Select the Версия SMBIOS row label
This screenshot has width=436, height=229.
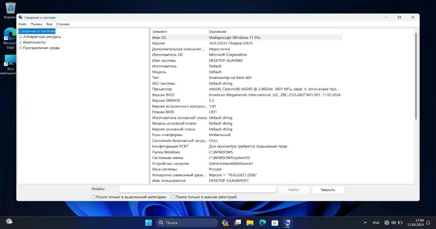(x=166, y=100)
